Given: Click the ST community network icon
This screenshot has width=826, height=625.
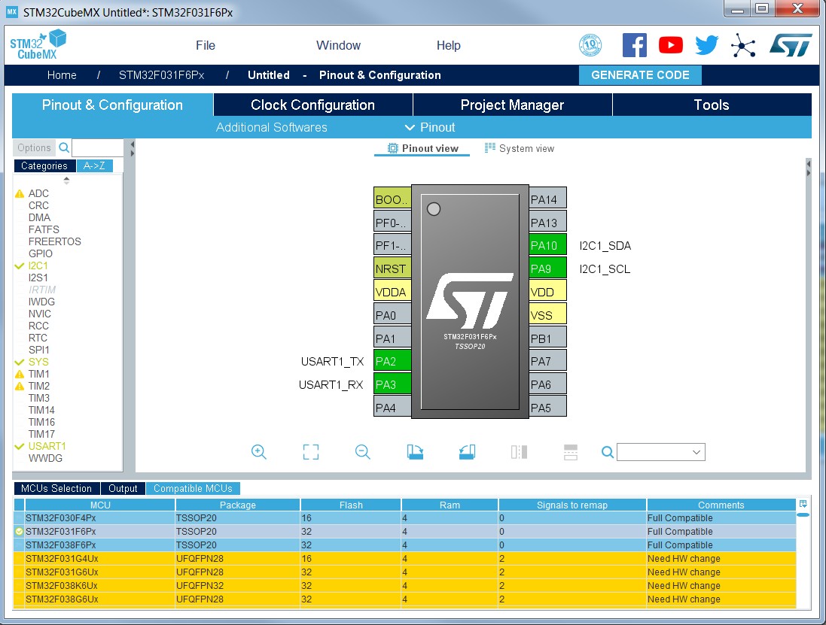Looking at the screenshot, I should [743, 46].
